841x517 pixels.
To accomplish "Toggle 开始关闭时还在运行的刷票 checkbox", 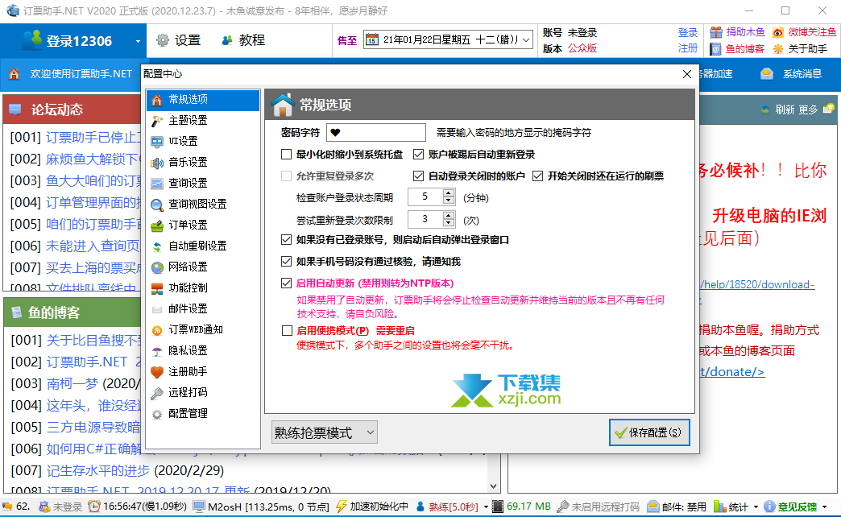I will point(537,176).
